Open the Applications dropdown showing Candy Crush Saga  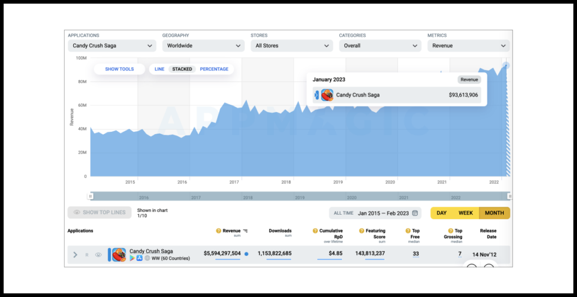(112, 46)
